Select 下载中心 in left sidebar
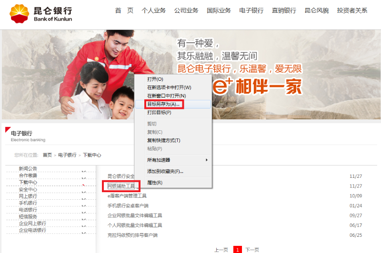This screenshot has width=381, height=253. (x=28, y=182)
